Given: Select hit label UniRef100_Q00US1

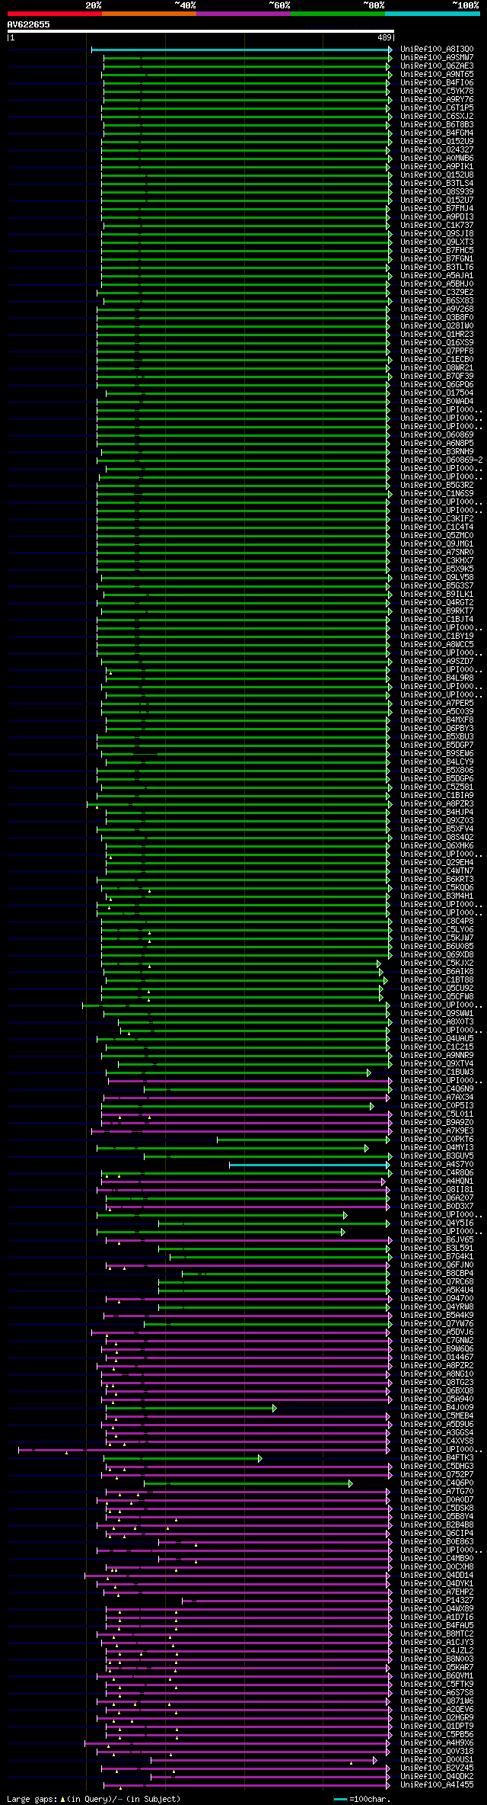Looking at the screenshot, I should pos(437,1760).
